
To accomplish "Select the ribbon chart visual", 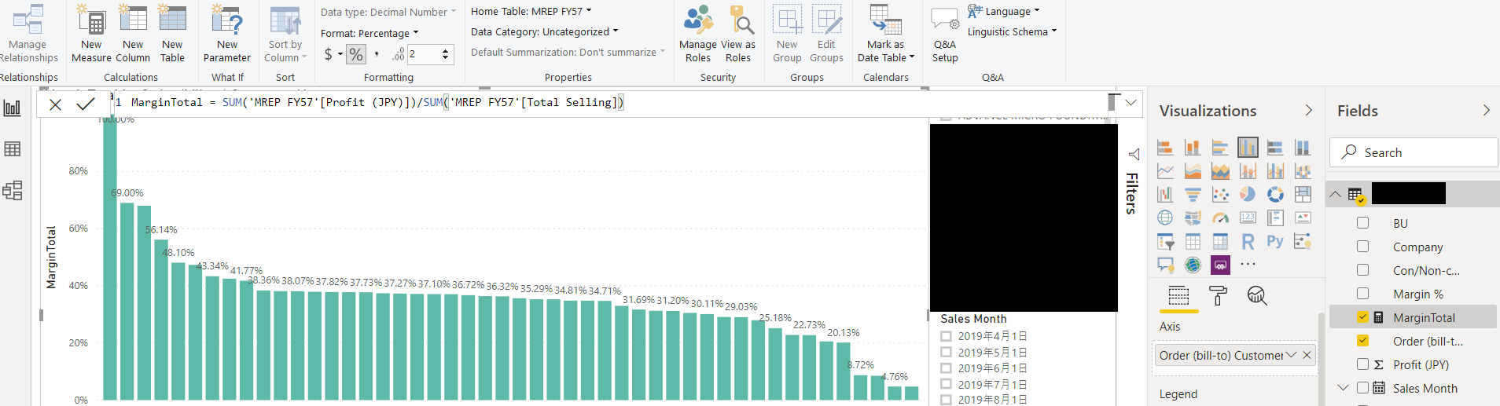I will (1303, 170).
